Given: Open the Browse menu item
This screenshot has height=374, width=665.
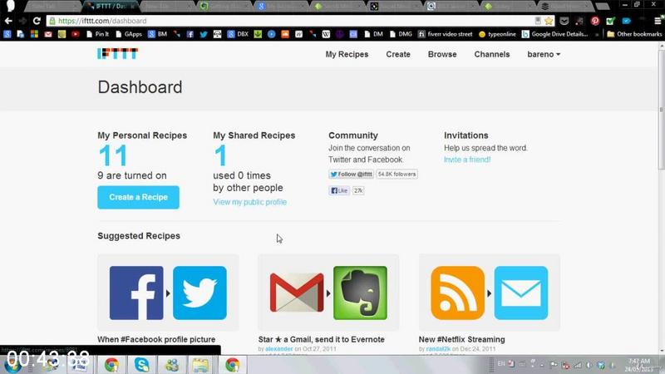Looking at the screenshot, I should [442, 54].
